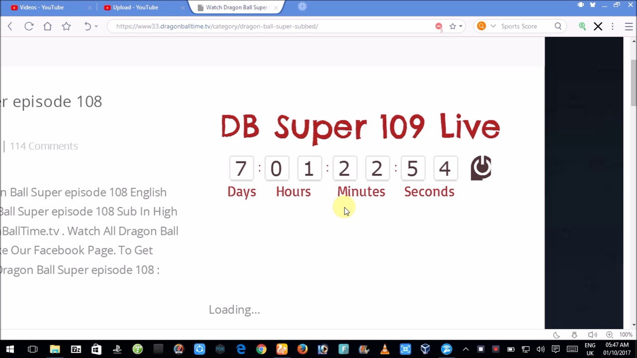The width and height of the screenshot is (637, 358).
Task: Open the green S search extension icon
Action: click(582, 26)
